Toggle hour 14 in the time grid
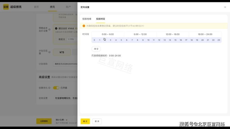The image size is (230, 129). coord(170,40)
